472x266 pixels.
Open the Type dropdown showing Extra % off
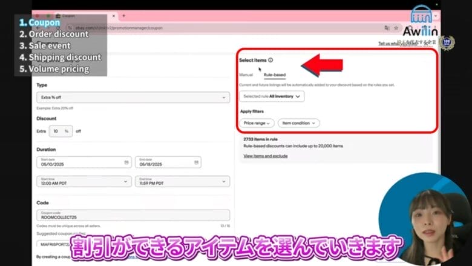[x=133, y=98]
